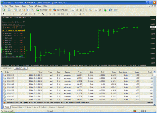Viewport: 157px width, 113px height.
Task: Select the Text Label tool
Action: (x=39, y=14)
